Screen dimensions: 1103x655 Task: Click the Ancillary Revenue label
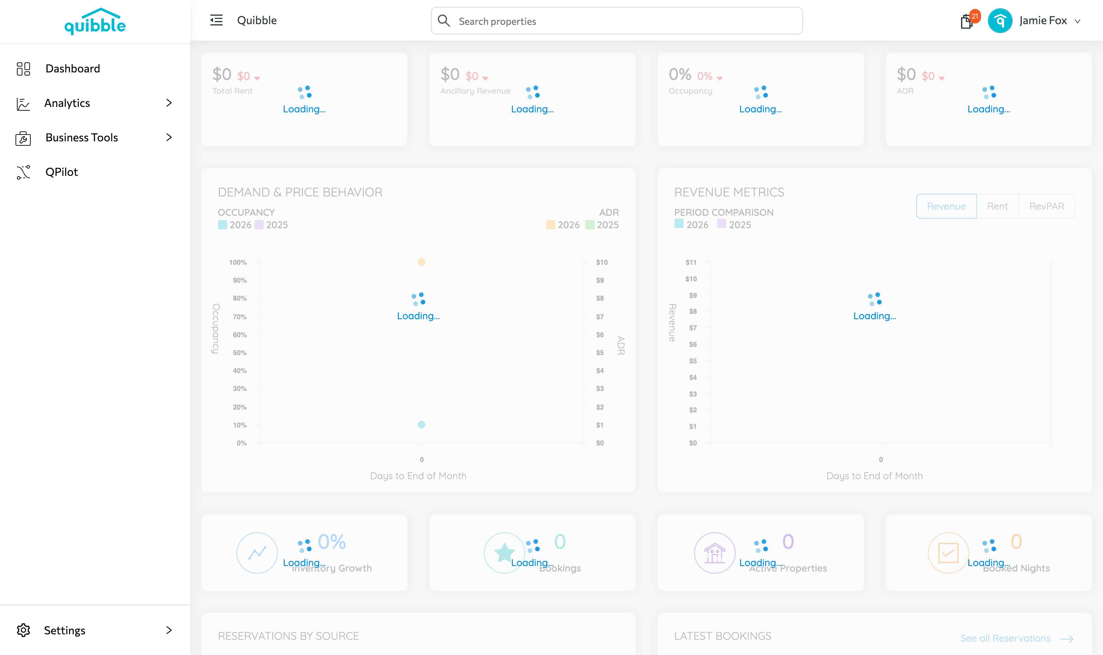475,91
